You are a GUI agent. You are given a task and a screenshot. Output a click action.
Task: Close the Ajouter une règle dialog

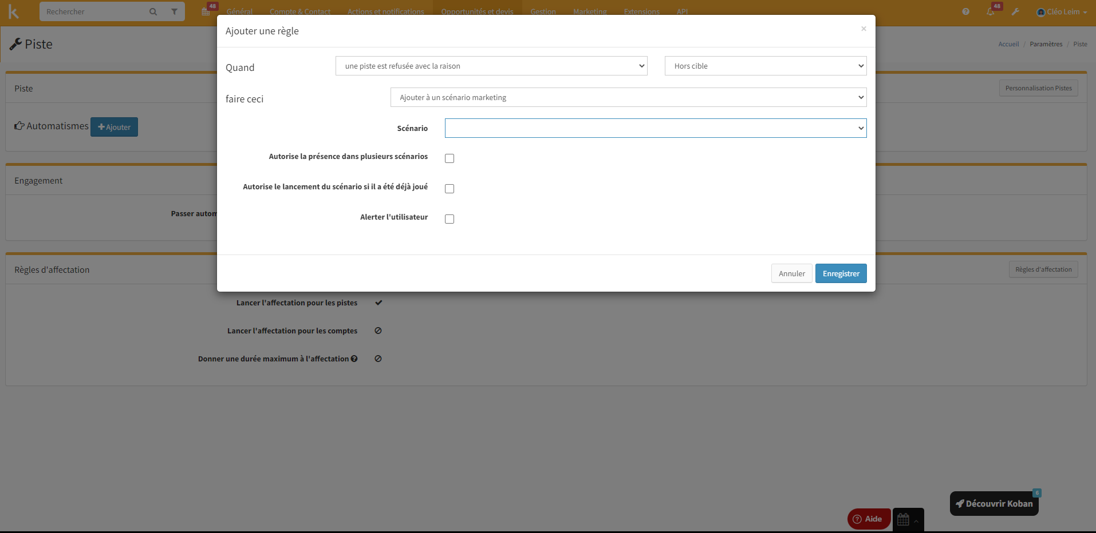click(x=864, y=29)
